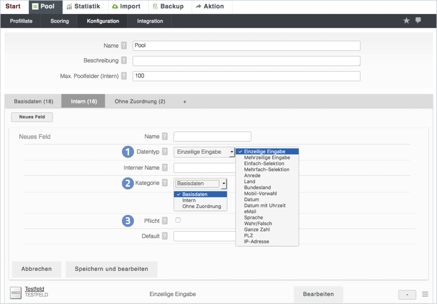Switch to the Basisdaten (18) tab

click(34, 102)
